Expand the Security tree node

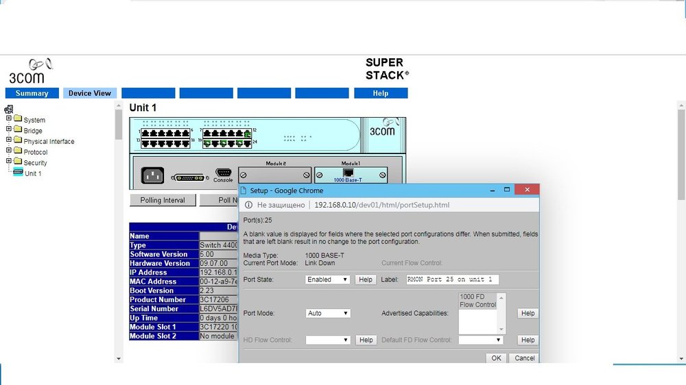[9, 162]
